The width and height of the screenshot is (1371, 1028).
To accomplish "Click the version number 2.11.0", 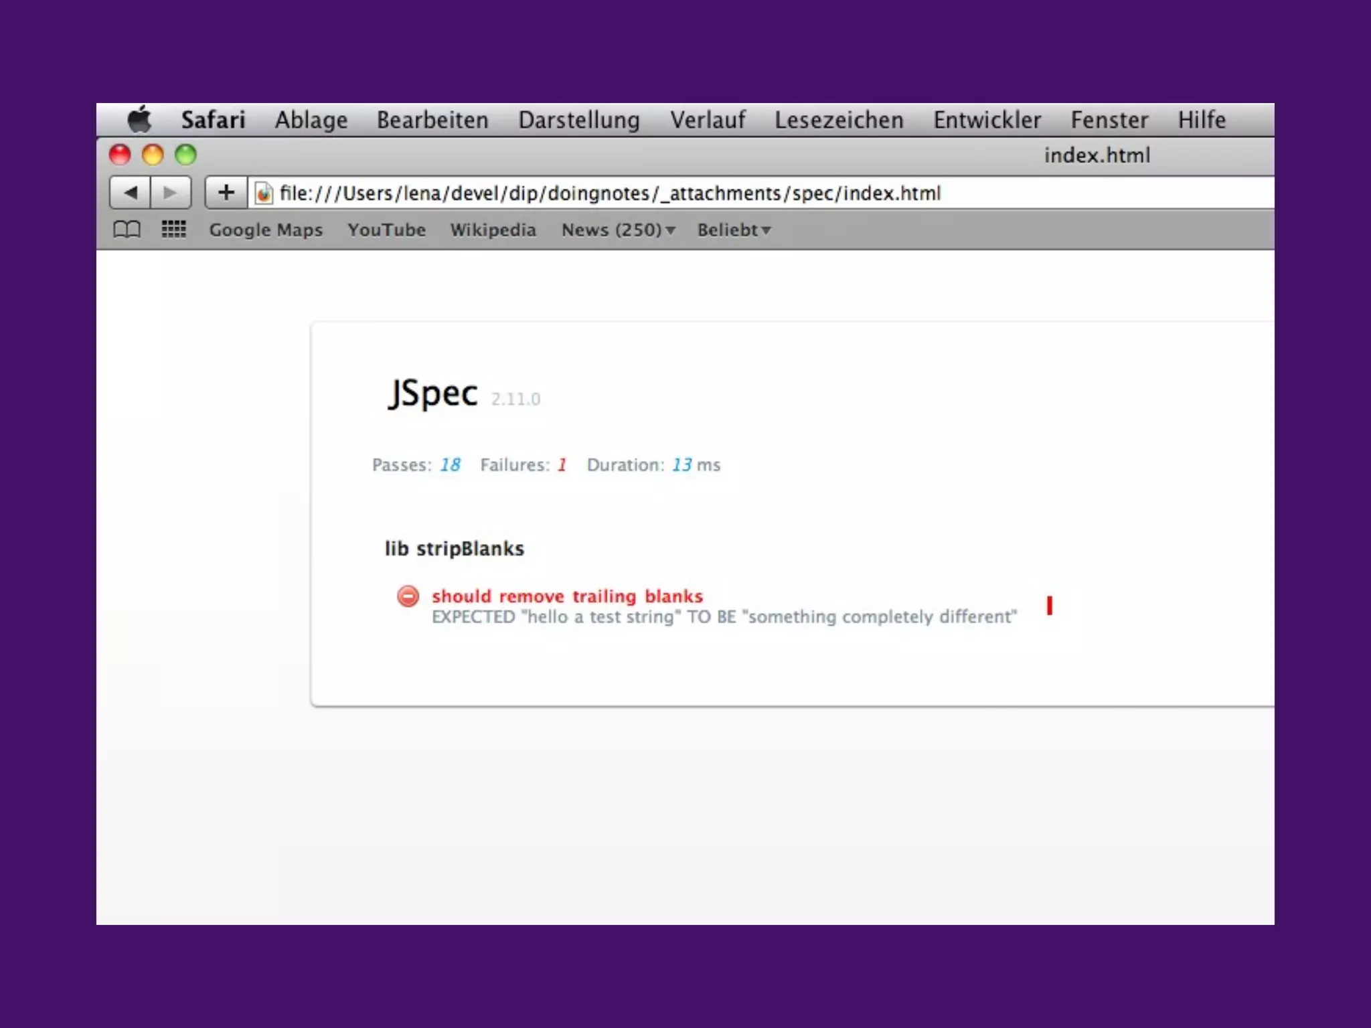I will (515, 399).
